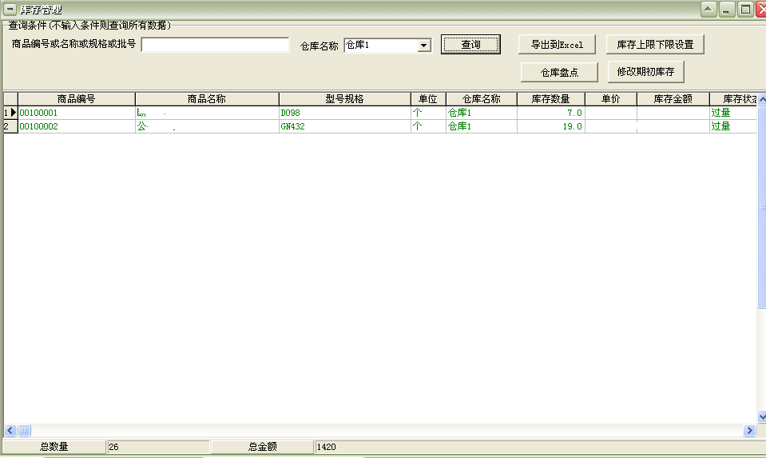Click the 商品名称 column header

[206, 99]
